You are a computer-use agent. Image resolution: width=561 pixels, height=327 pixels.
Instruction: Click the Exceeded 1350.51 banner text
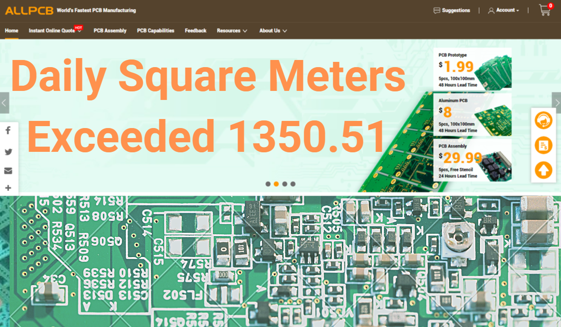coord(206,137)
